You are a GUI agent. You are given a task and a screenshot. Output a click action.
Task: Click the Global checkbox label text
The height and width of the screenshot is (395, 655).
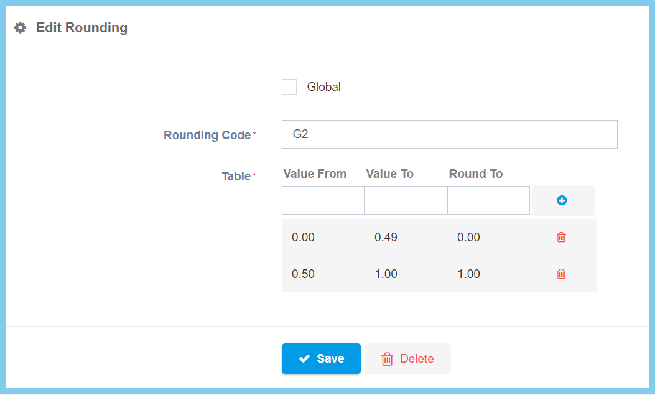click(323, 87)
